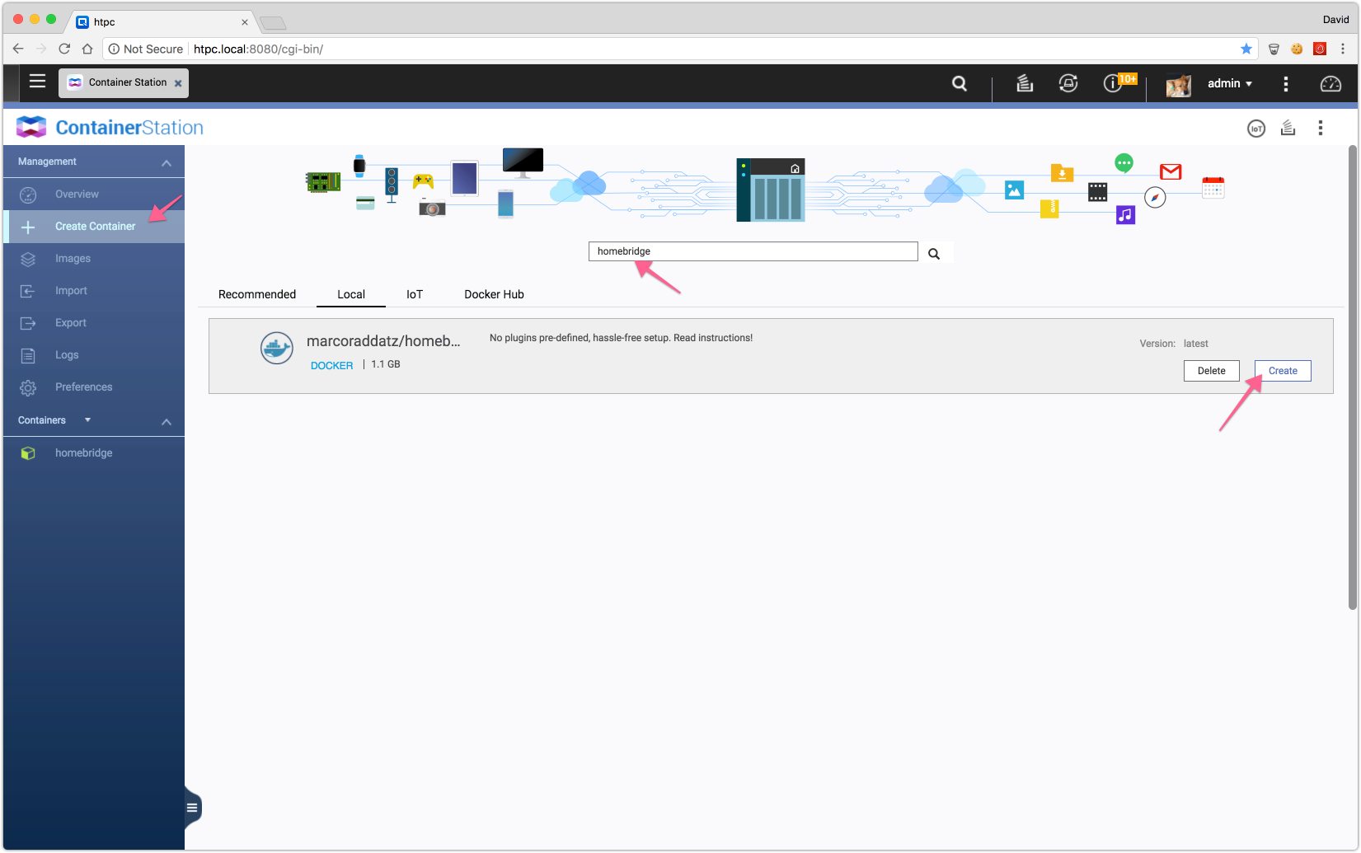Switch to the Local tab
Viewport: 1361px width, 853px height.
point(351,294)
